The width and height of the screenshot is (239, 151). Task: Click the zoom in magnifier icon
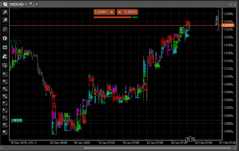5,12
